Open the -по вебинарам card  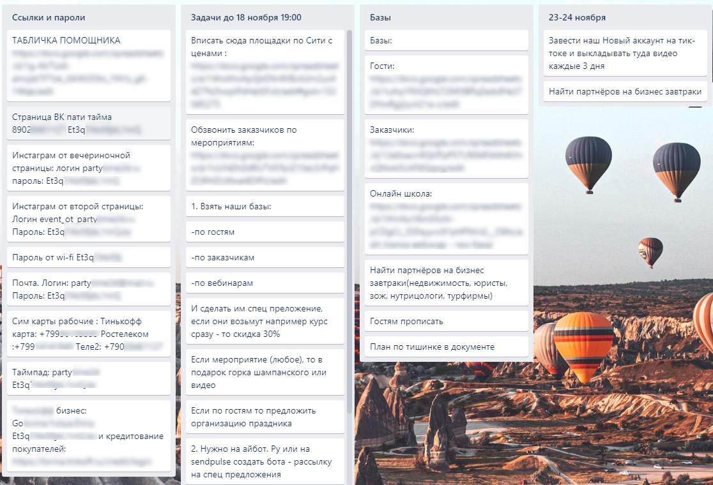(x=265, y=283)
